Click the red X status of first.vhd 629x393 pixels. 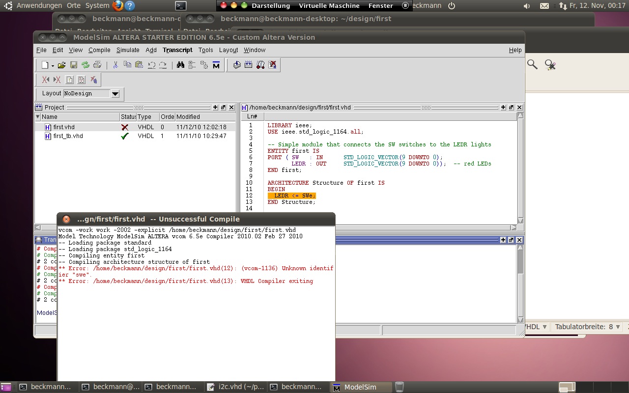click(x=125, y=127)
